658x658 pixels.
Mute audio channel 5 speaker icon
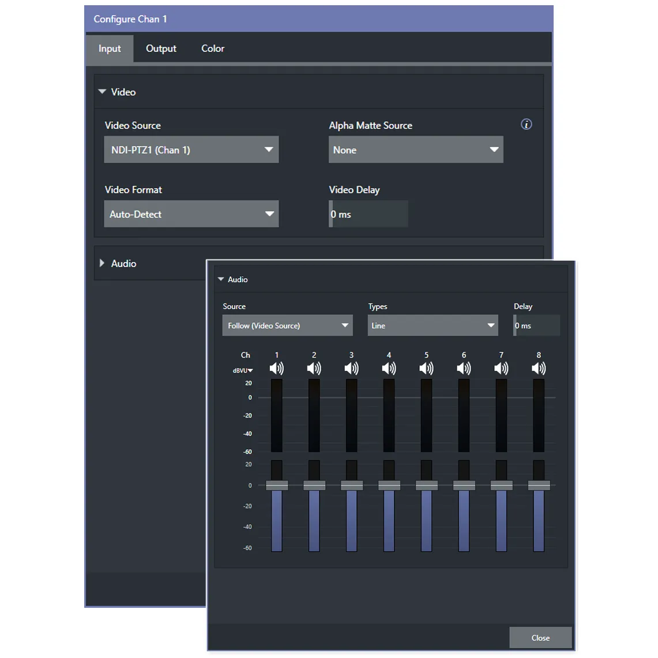click(x=426, y=369)
